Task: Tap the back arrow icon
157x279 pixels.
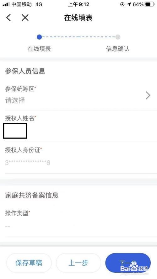Action: click(8, 18)
